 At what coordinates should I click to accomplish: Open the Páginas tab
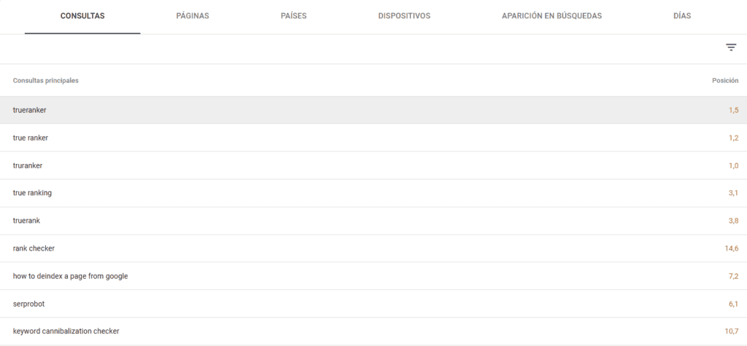(x=193, y=16)
